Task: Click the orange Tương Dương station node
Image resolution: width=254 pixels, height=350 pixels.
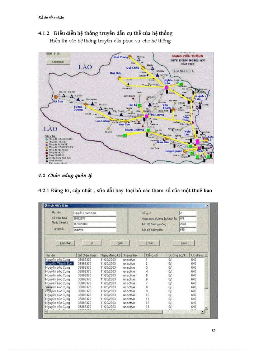Action: point(86,104)
